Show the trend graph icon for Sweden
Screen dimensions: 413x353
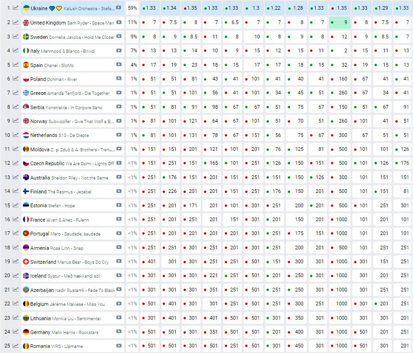(16, 36)
